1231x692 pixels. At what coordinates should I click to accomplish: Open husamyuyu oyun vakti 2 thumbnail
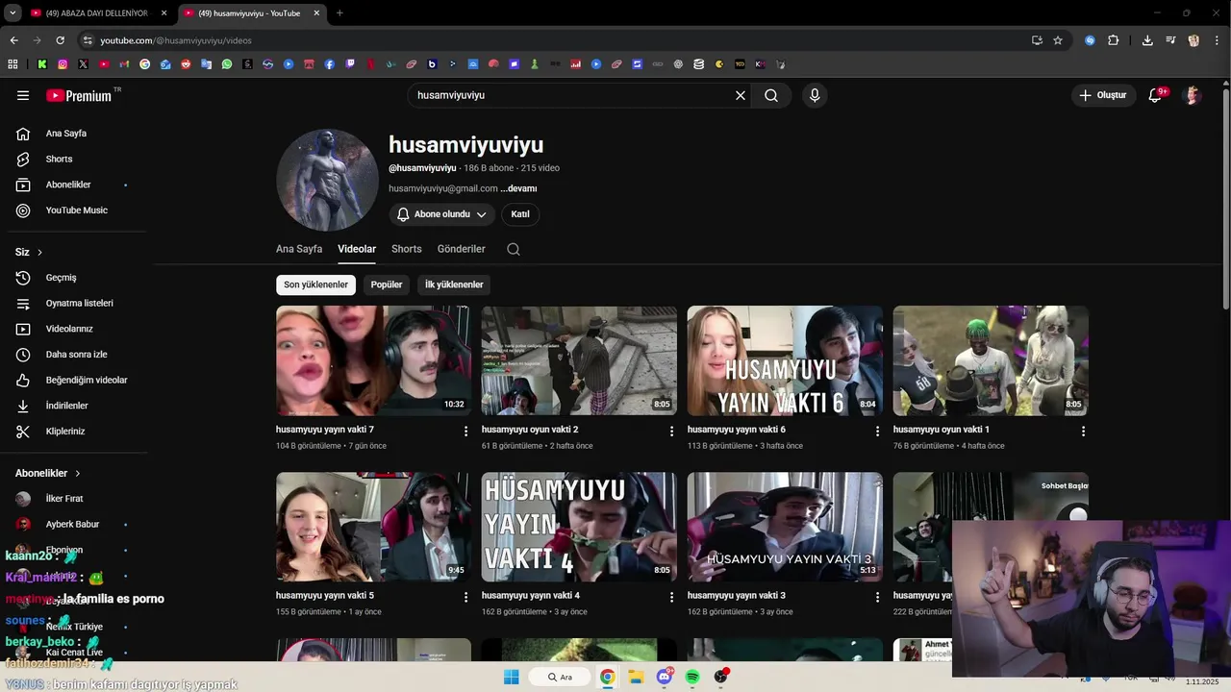click(x=579, y=360)
